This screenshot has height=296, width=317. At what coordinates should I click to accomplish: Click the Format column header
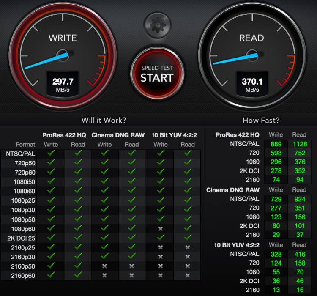click(25, 145)
